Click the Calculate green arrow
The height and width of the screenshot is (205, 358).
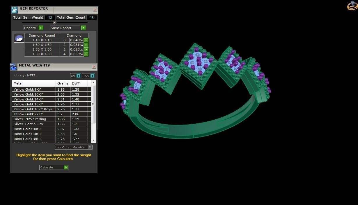(66, 168)
